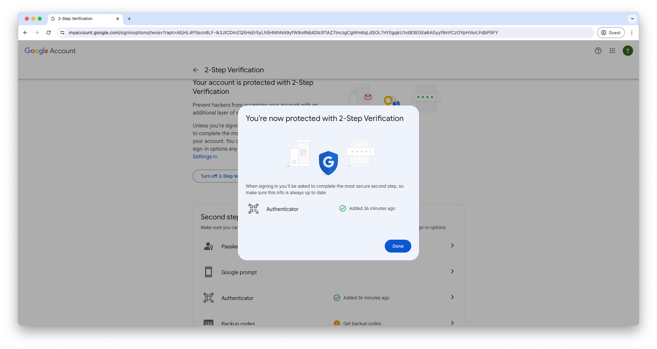Click the browser back arrow
This screenshot has width=657, height=349.
(25, 33)
